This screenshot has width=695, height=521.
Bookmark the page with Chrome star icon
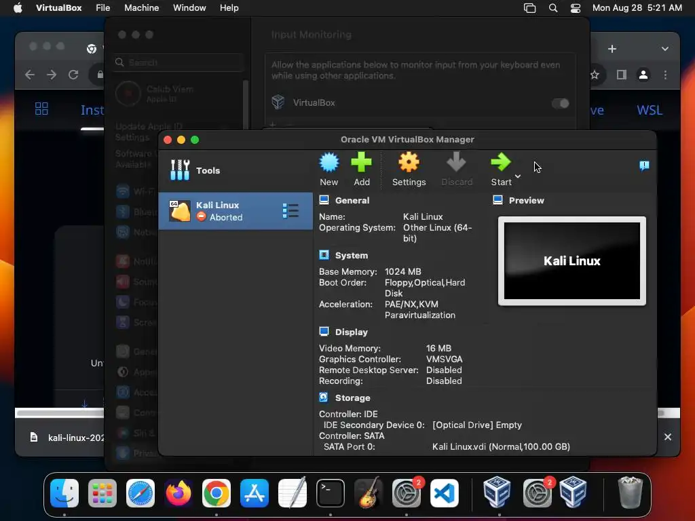coord(595,75)
